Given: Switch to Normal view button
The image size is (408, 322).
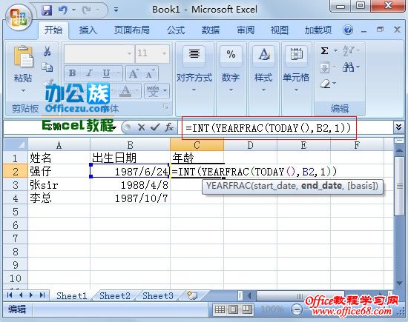Looking at the screenshot, I should (x=220, y=309).
